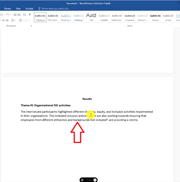Click the "Theme #1 Organizational DEI activities" heading

46,105
